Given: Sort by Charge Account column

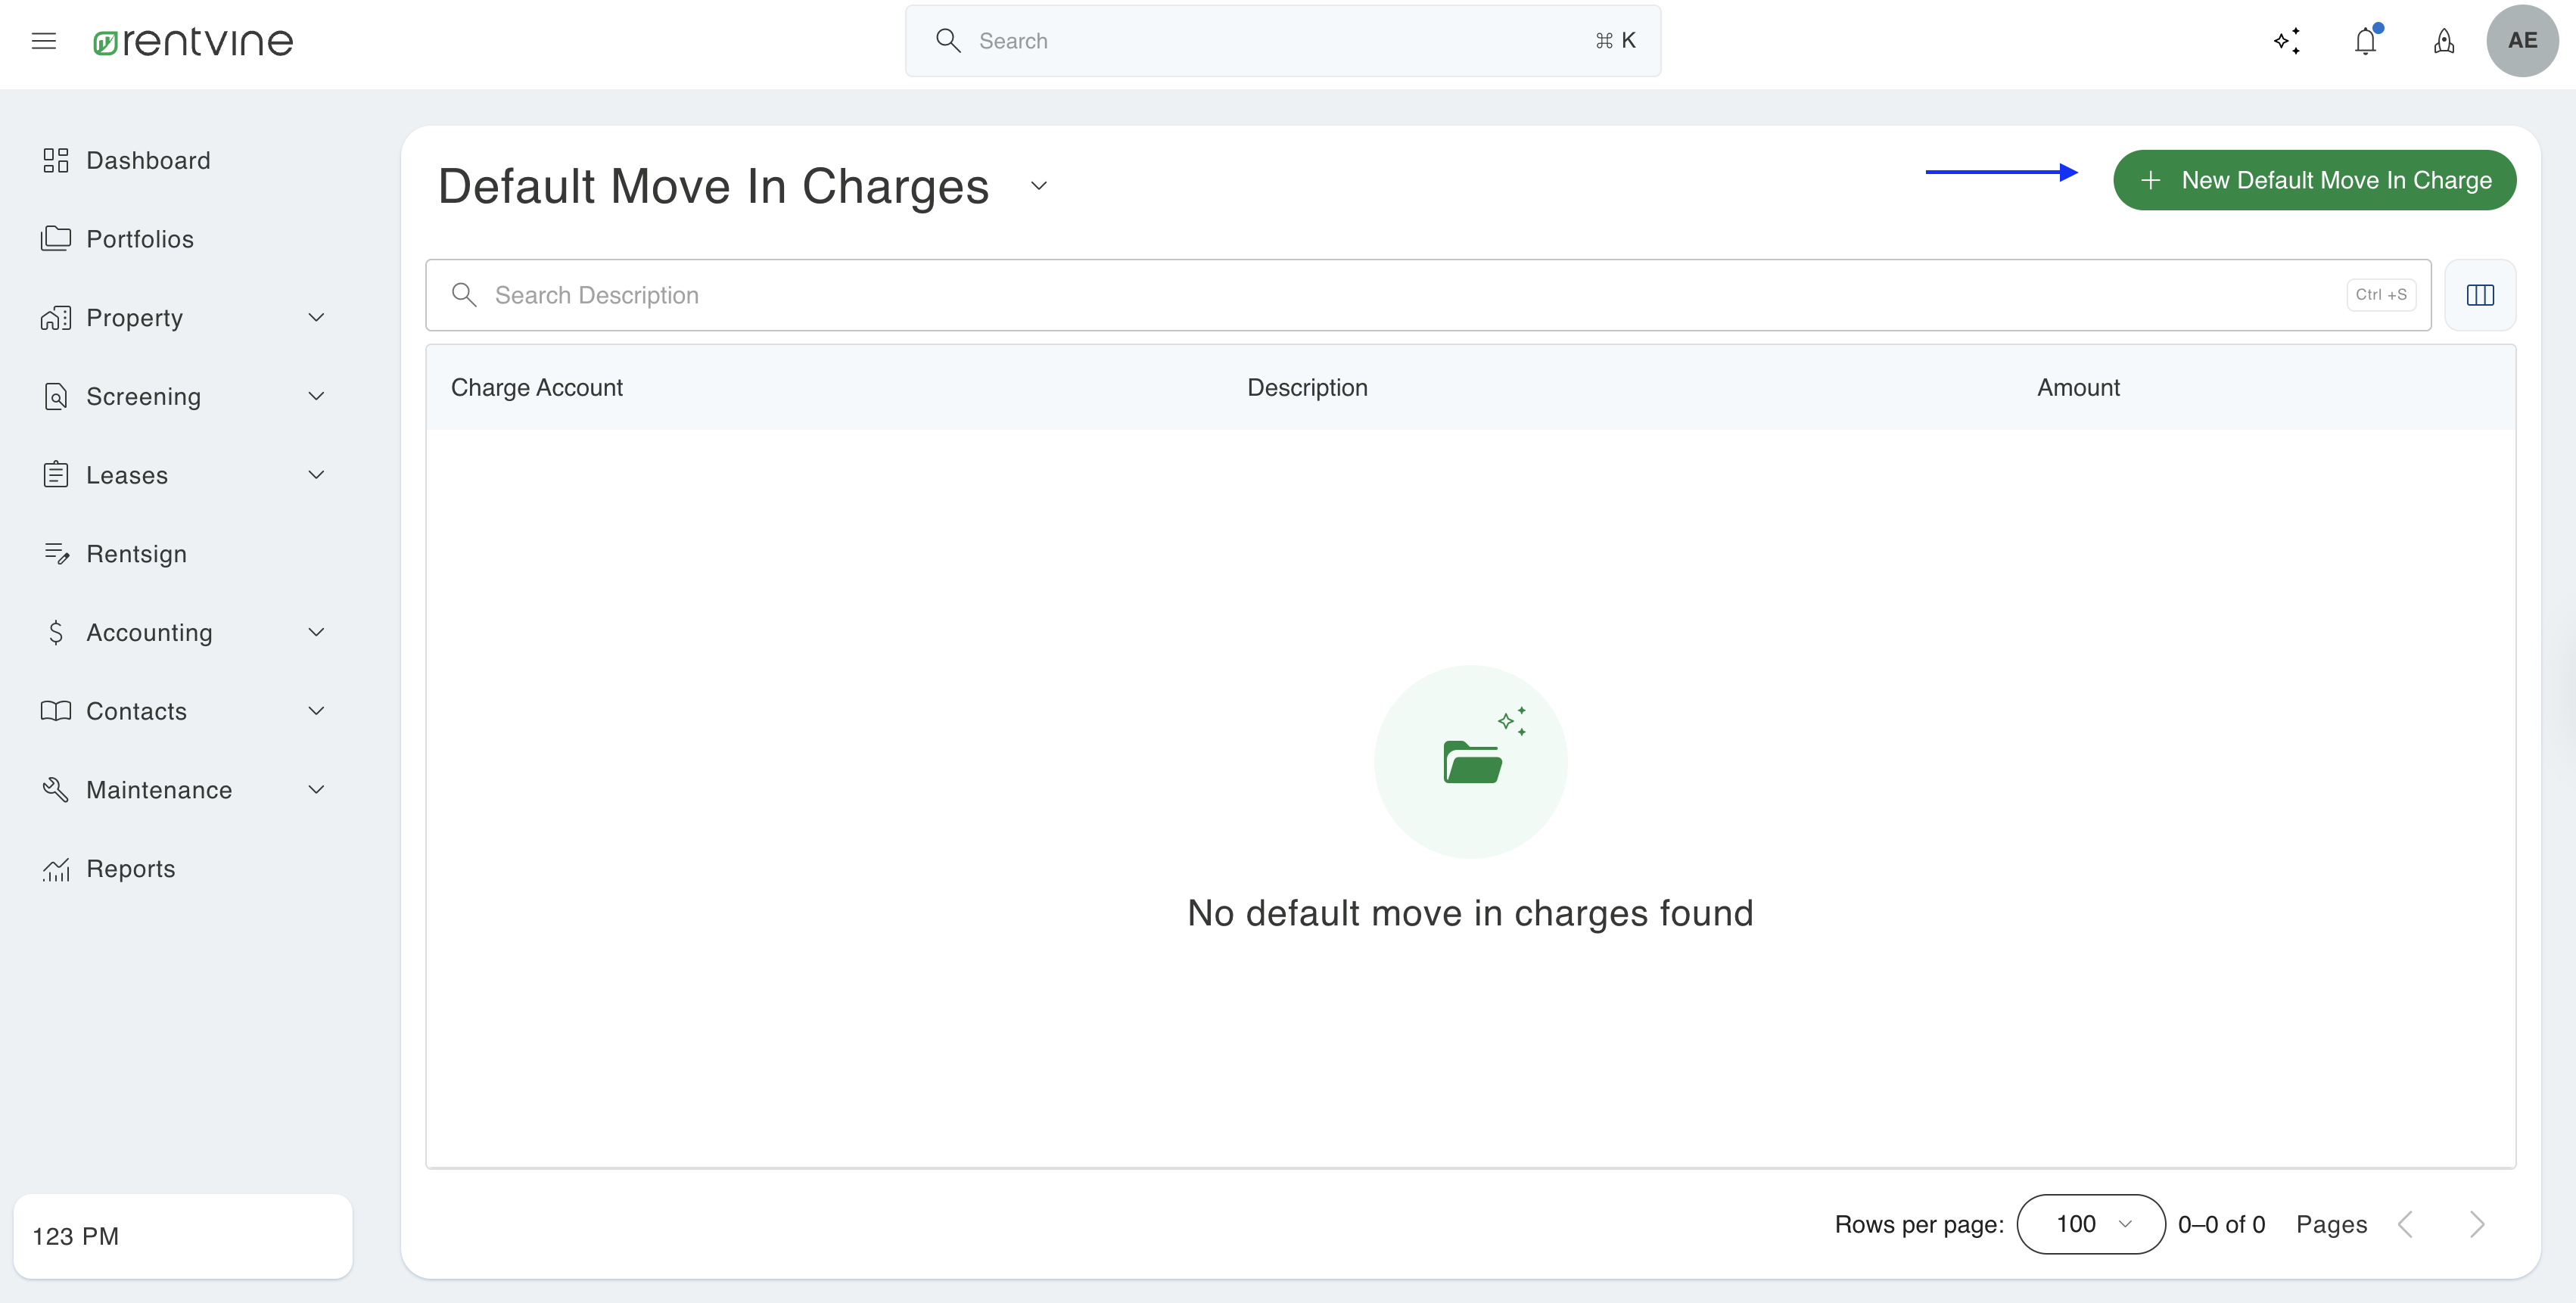Looking at the screenshot, I should [x=536, y=387].
